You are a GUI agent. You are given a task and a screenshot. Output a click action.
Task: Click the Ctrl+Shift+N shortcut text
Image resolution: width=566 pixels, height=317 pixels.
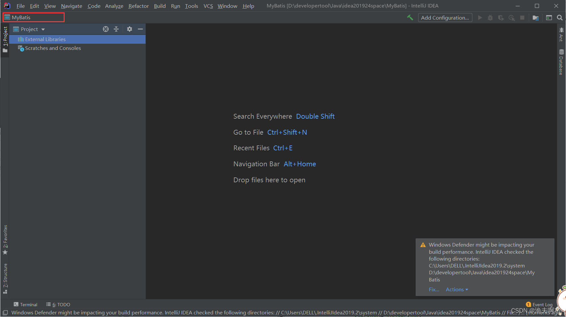coord(287,132)
